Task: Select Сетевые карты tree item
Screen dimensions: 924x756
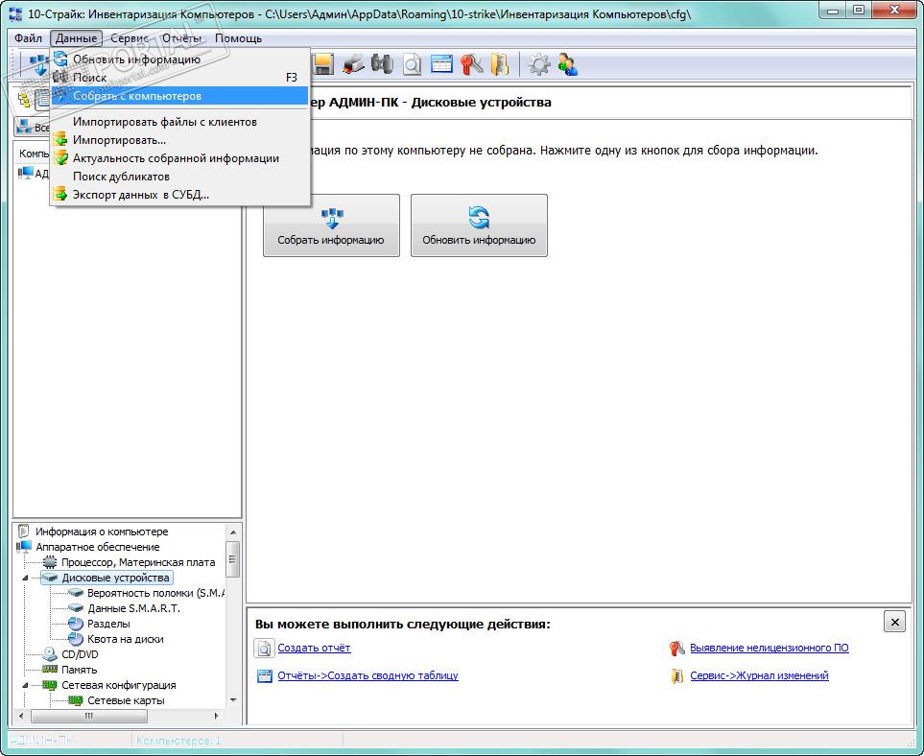Action: coord(126,700)
